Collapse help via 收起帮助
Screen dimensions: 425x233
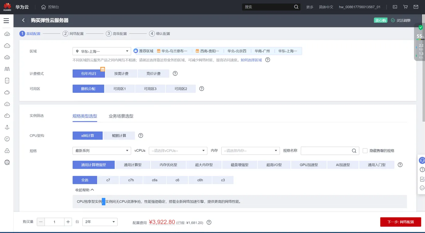85,190
